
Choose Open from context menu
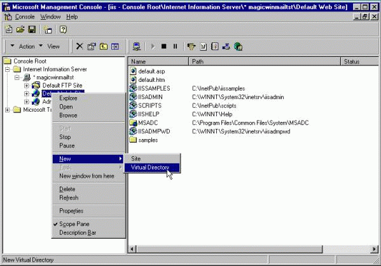click(x=88, y=107)
